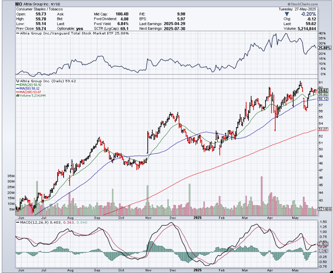Viewport: 333px width, 273px height.
Task: Click the 58.92 EMA tag on the price axis
Action: [x=323, y=94]
